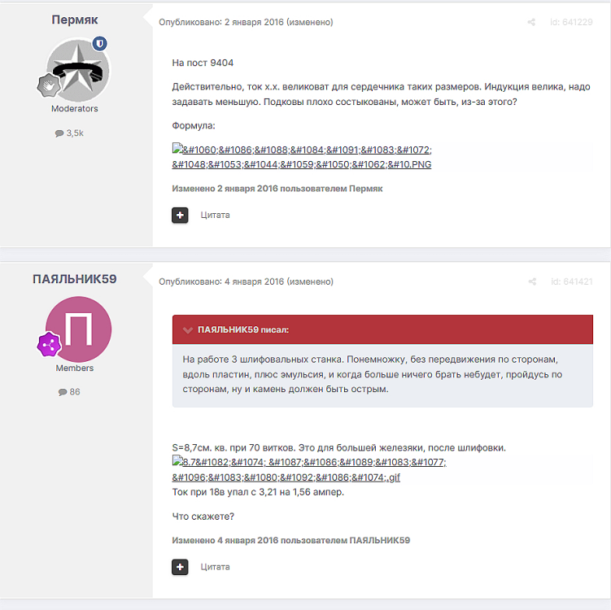Click Пермяк's 3,5k post count icon
Image resolution: width=611 pixels, height=610 pixels.
pyautogui.click(x=59, y=133)
